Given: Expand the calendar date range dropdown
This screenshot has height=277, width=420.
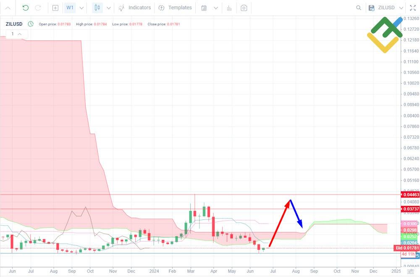Looking at the screenshot, I should [x=215, y=8].
